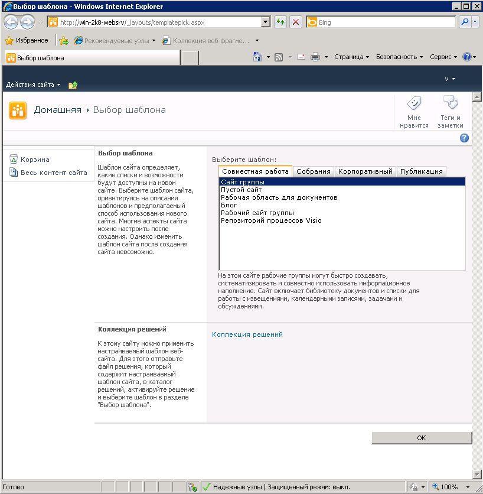This screenshot has width=483, height=494.
Task: Open recent pages dropdown next to Forward
Action: pos(40,22)
